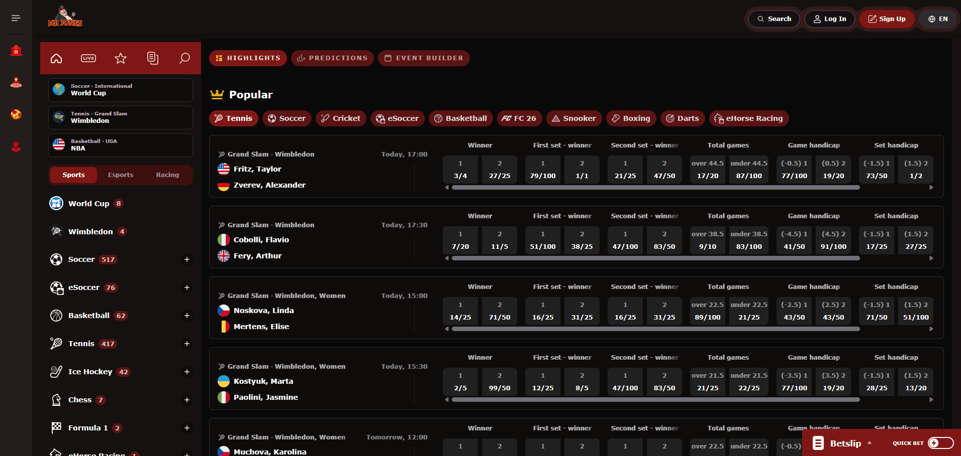Screen dimensions: 961x456
Task: Select the Tennis popular filter chip
Action: (x=234, y=118)
